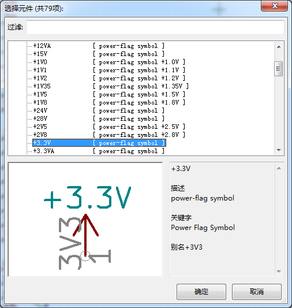Screen dimensions: 292x308
Task: Click the 'Power Flag Symbol' keyword text
Action: pyautogui.click(x=203, y=228)
